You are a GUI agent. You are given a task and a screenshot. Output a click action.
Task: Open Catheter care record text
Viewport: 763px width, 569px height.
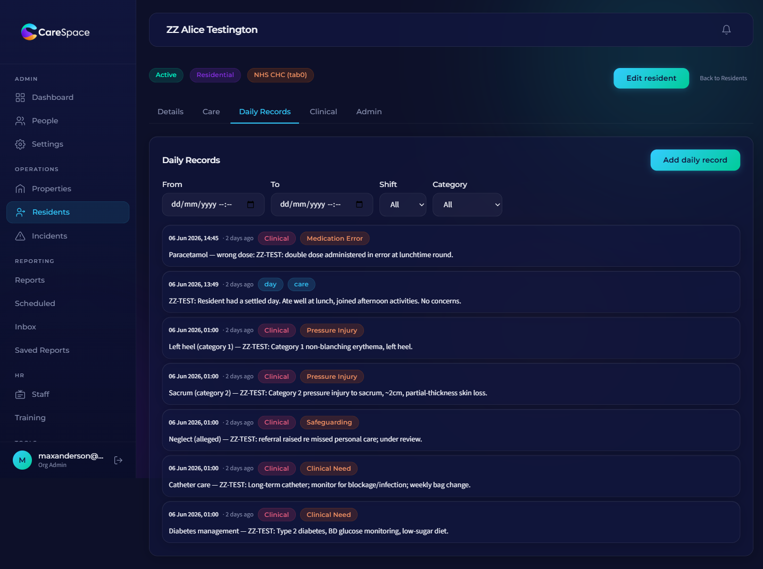coord(320,485)
